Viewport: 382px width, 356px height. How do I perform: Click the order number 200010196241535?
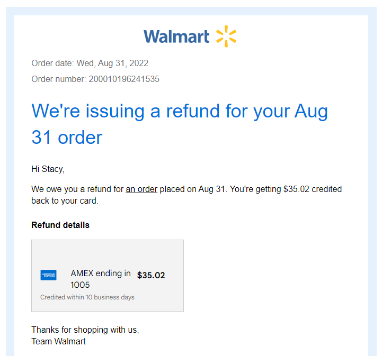(124, 79)
